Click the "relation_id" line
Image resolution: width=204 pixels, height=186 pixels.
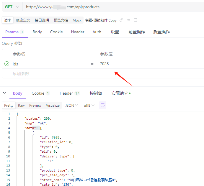coord(56,142)
